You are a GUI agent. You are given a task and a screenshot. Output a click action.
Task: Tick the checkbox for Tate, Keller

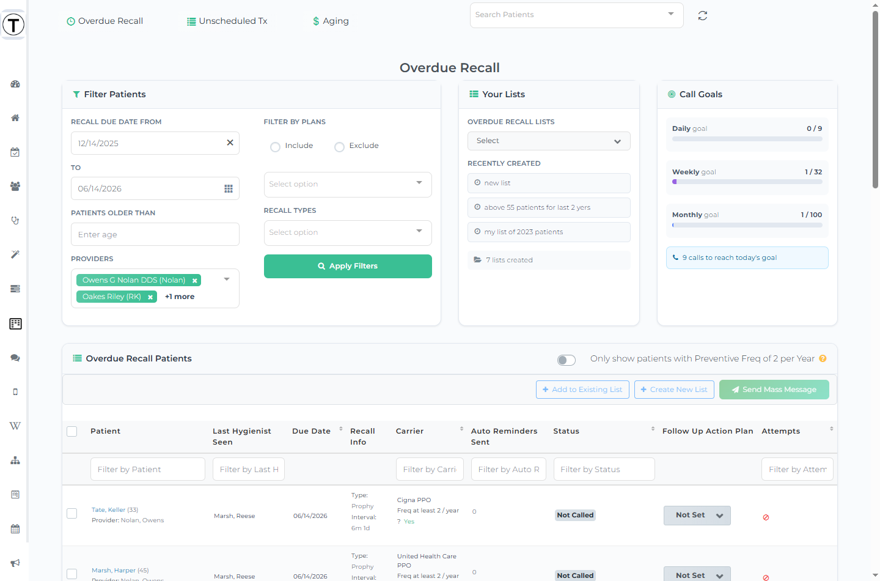72,513
